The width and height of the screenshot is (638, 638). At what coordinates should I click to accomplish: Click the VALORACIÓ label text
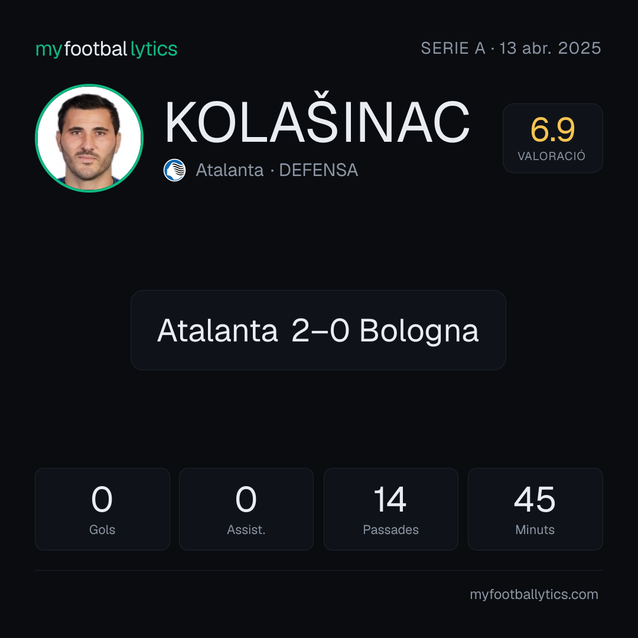click(551, 156)
